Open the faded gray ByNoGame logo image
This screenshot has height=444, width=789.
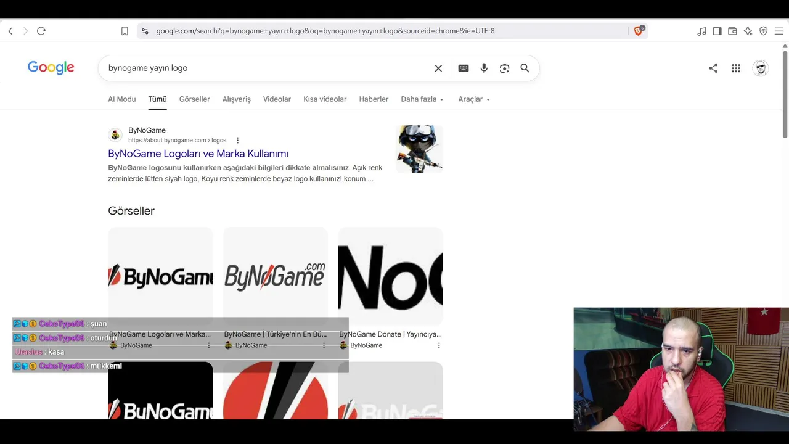pos(390,390)
